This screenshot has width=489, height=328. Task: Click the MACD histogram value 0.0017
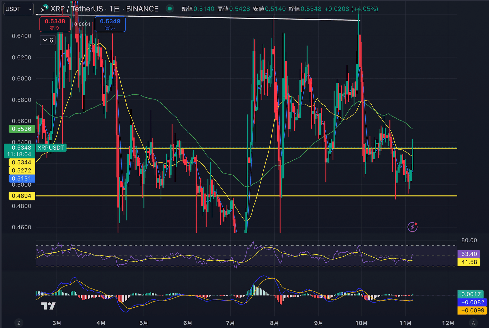pos(471,294)
